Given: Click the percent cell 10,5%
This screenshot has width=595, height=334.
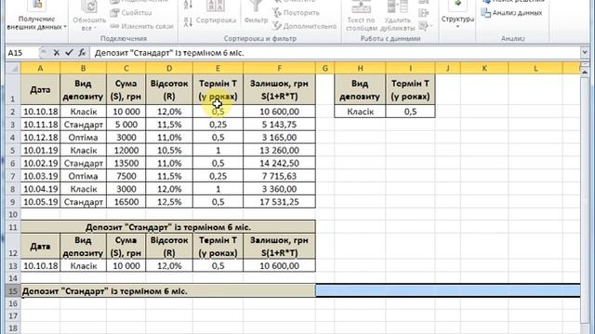Looking at the screenshot, I should [x=169, y=150].
